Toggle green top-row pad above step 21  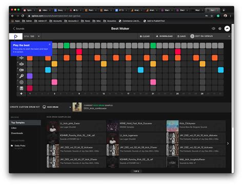[153, 46]
